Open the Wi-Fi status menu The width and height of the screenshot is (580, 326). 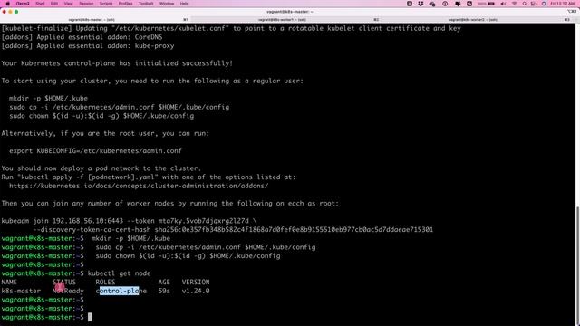(x=514, y=4)
